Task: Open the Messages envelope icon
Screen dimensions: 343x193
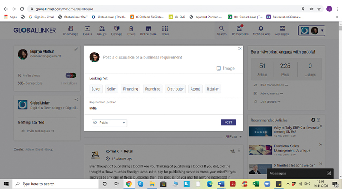Action: [282, 28]
